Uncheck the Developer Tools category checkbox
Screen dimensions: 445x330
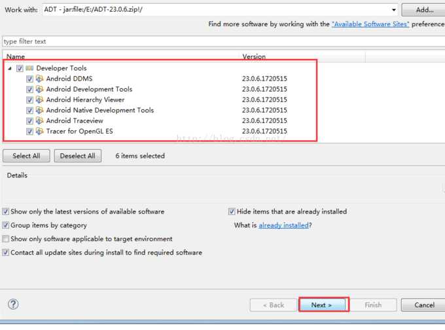click(20, 69)
